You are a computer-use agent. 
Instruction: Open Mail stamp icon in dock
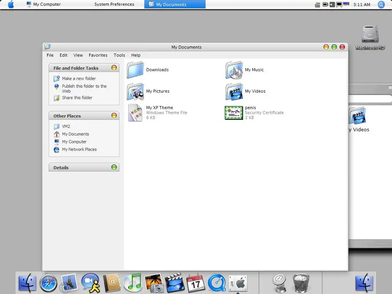[x=69, y=283]
